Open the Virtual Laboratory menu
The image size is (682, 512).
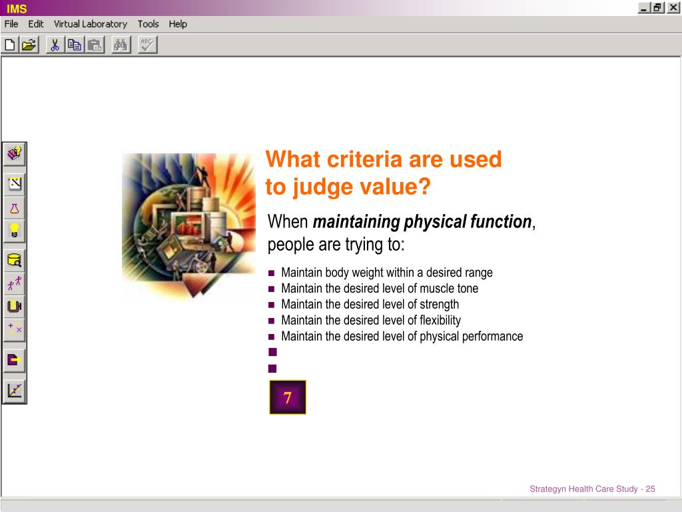coord(90,24)
